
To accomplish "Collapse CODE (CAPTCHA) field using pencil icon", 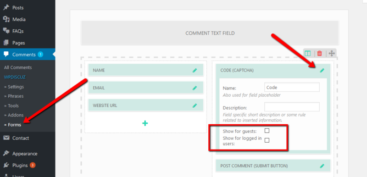I will (x=322, y=70).
